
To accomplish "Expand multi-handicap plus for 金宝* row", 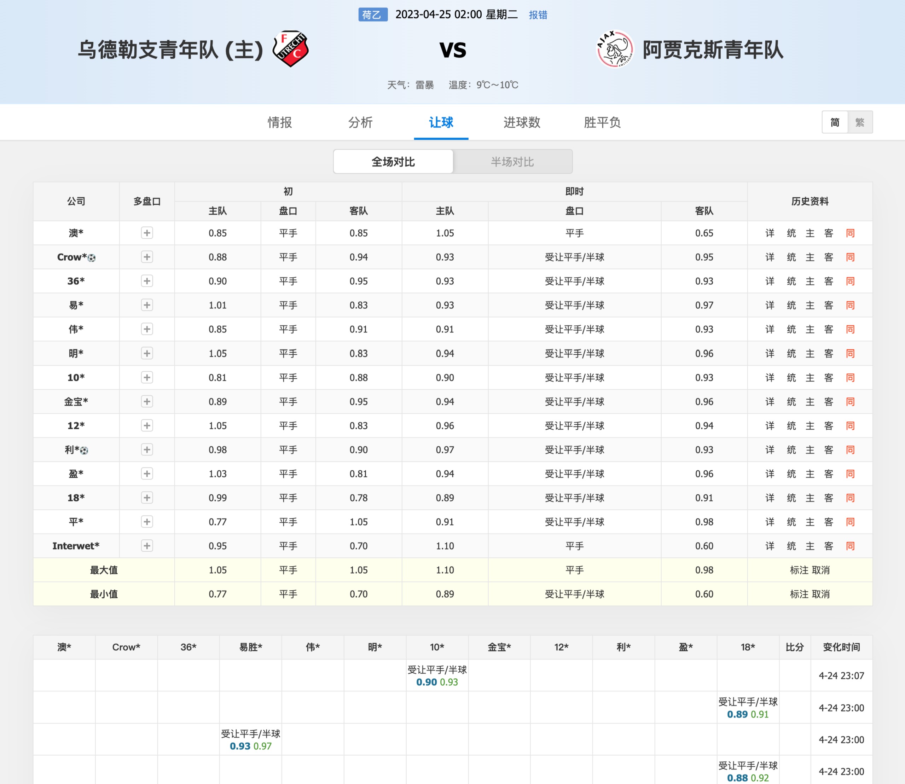I will click(x=147, y=401).
